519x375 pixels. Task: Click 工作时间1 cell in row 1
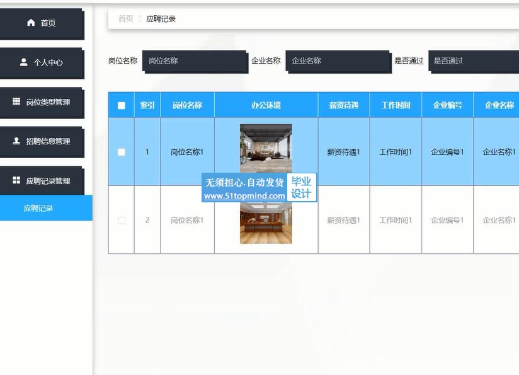(x=396, y=152)
